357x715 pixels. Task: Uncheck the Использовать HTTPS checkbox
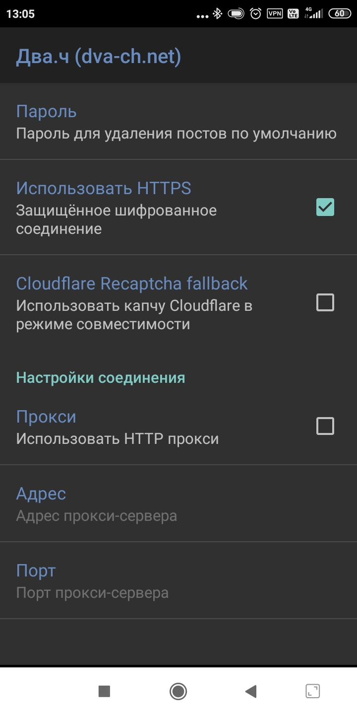point(325,207)
